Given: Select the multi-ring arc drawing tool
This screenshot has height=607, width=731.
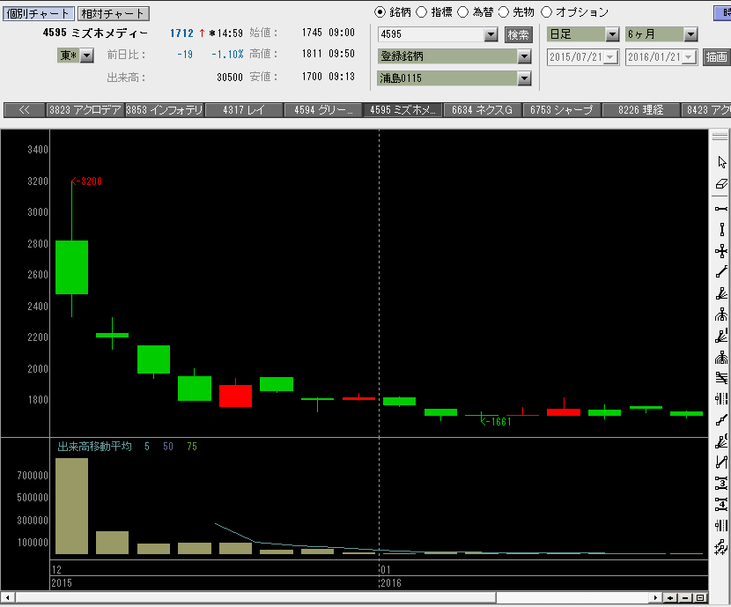Looking at the screenshot, I should click(x=721, y=358).
